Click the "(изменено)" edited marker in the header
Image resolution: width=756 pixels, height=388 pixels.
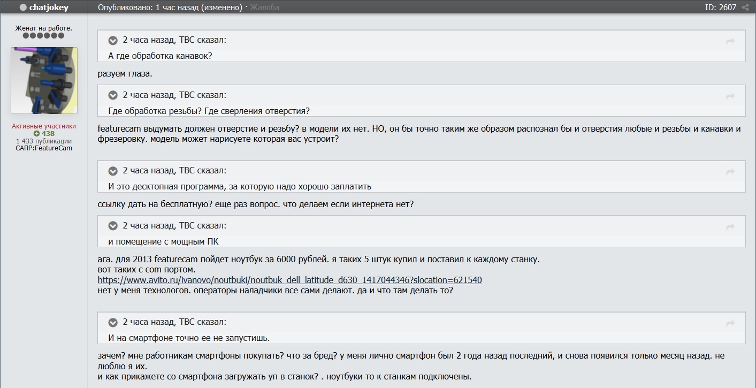pyautogui.click(x=222, y=7)
